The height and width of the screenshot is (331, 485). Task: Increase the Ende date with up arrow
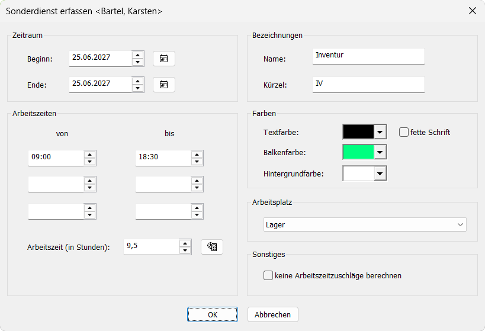coord(137,81)
